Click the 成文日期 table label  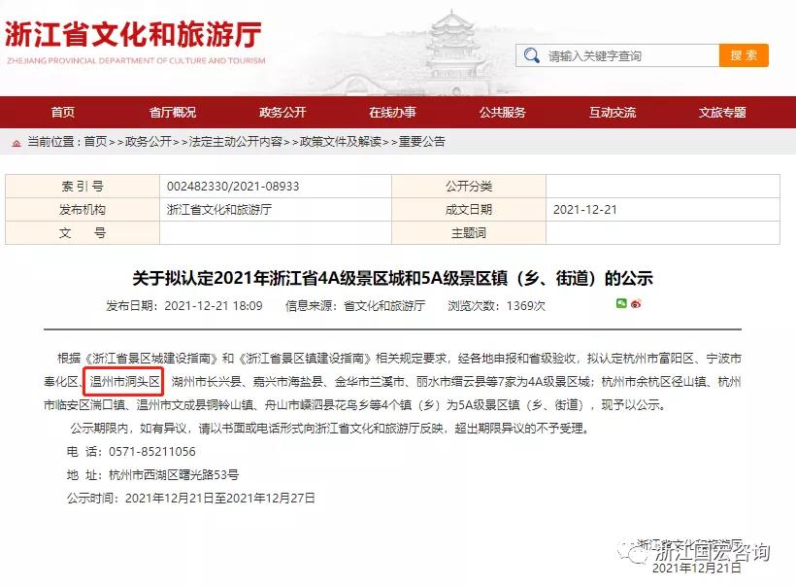coord(469,210)
